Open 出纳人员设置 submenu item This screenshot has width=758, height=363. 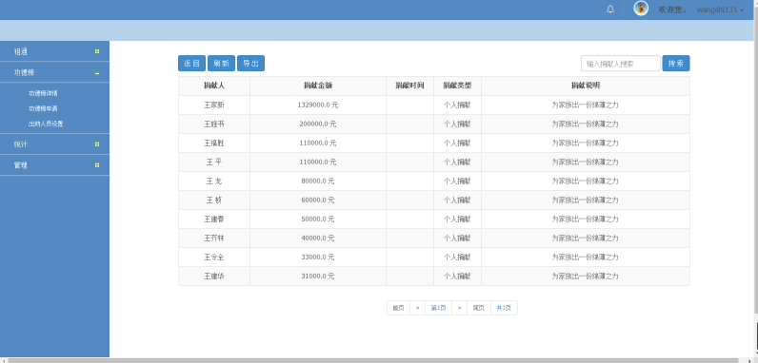[46, 124]
